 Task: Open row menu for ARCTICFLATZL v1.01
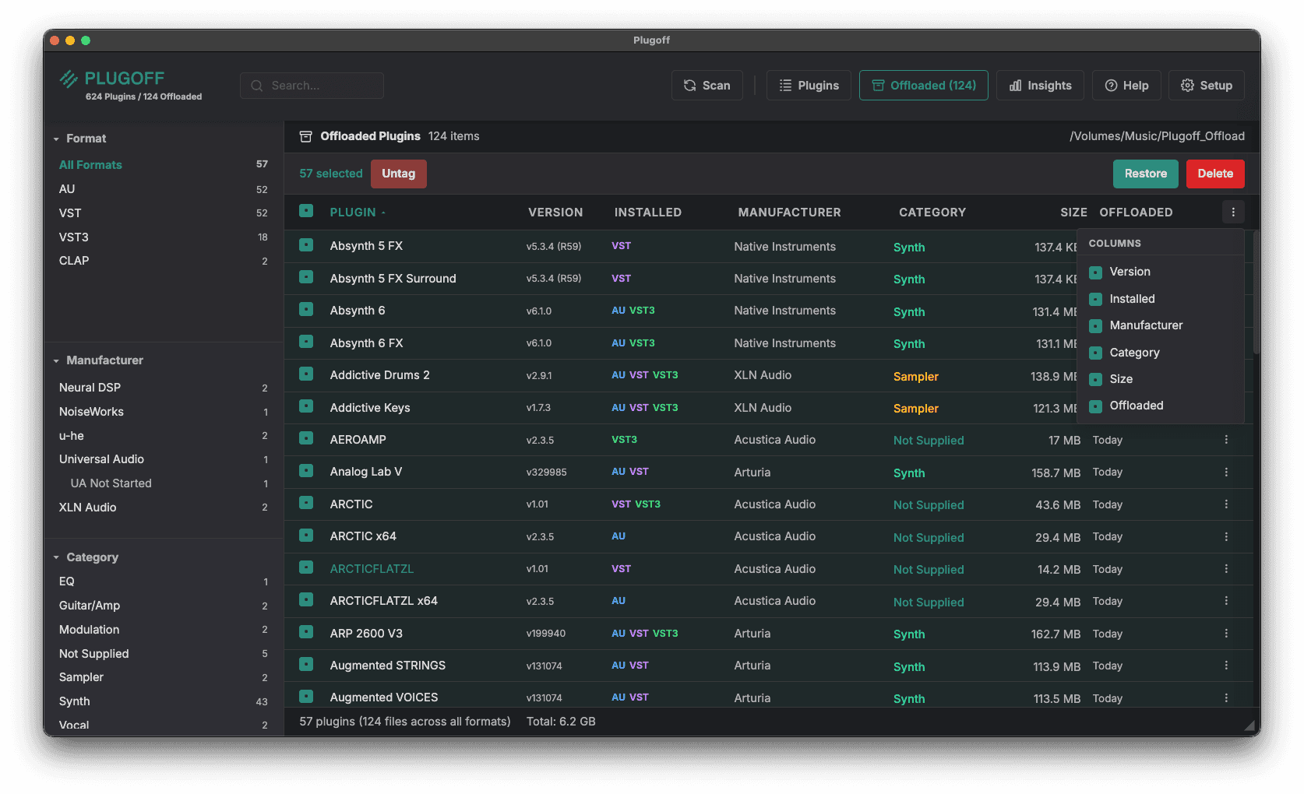(x=1226, y=569)
